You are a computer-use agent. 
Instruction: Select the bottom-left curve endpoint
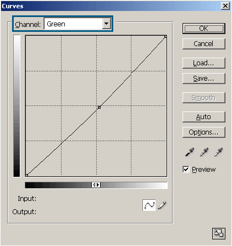[x=26, y=175]
